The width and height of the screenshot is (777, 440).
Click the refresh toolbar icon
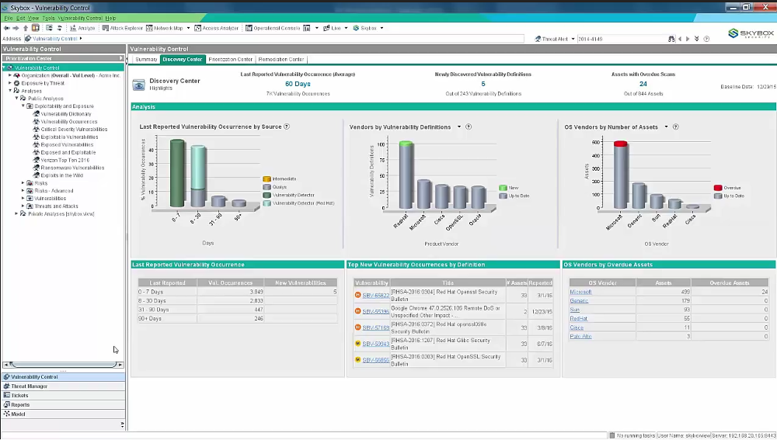[60, 28]
